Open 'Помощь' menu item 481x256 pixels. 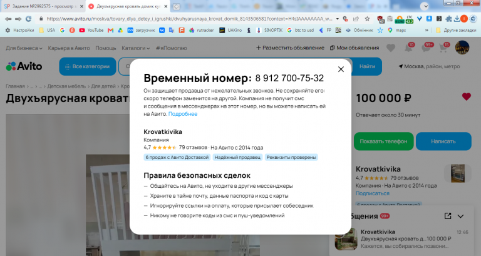pos(105,48)
